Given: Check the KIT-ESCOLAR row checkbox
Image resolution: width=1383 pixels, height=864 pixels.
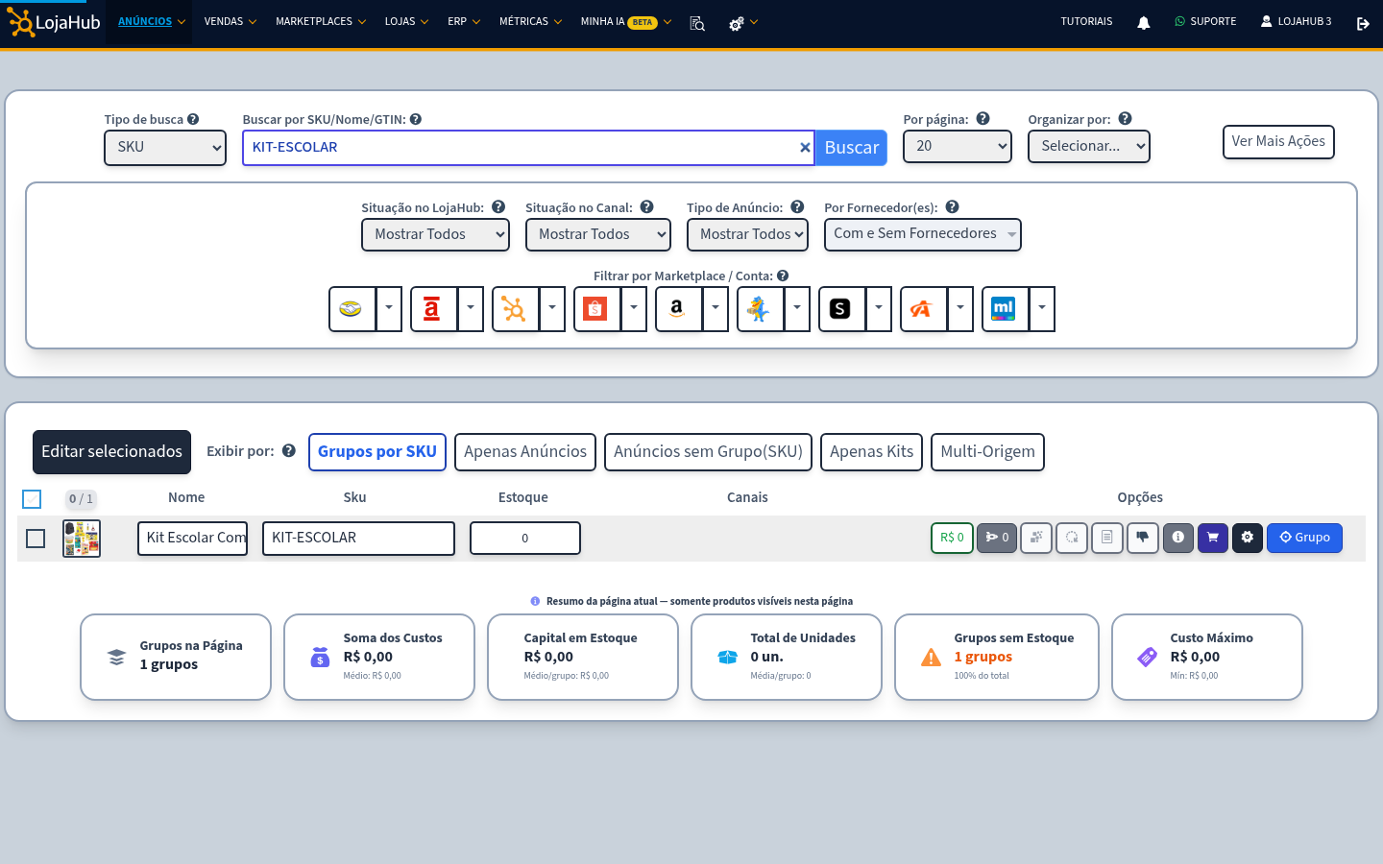Looking at the screenshot, I should 36,539.
